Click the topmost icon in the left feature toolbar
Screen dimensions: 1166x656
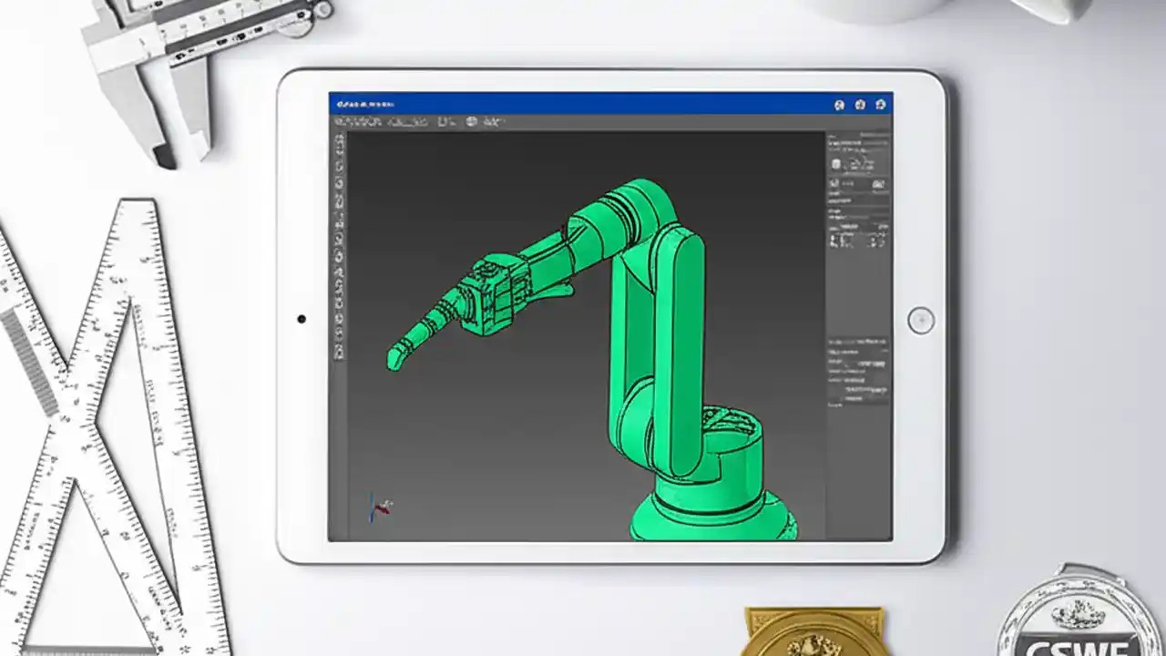[x=338, y=138]
